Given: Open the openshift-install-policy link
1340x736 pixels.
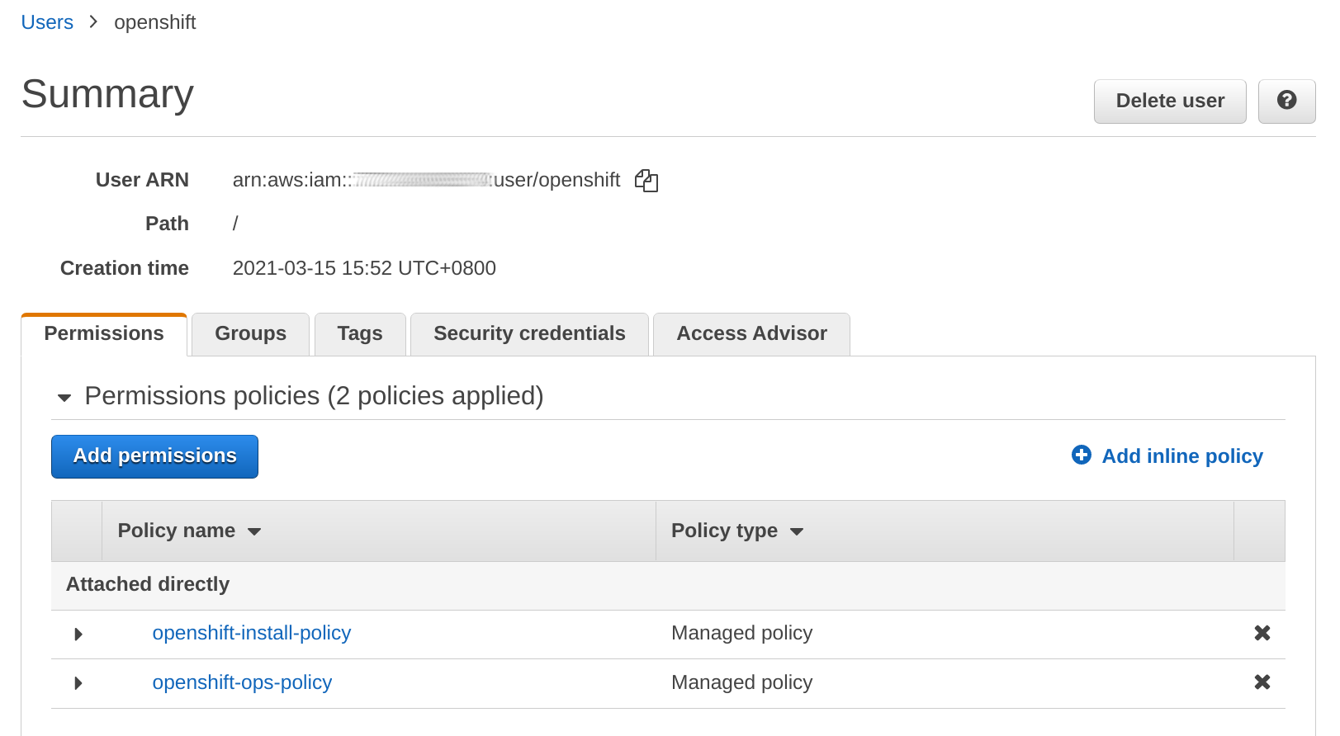Looking at the screenshot, I should click(252, 633).
